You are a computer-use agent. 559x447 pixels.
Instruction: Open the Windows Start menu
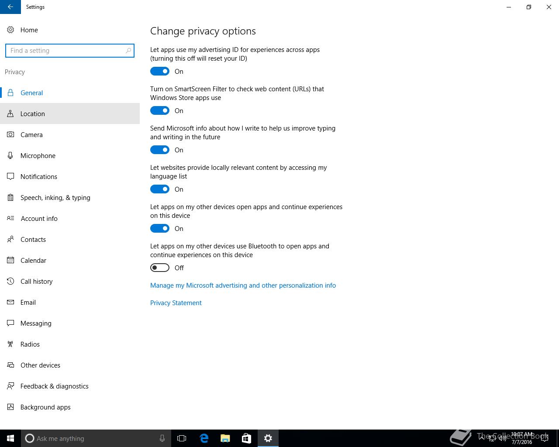pyautogui.click(x=10, y=438)
